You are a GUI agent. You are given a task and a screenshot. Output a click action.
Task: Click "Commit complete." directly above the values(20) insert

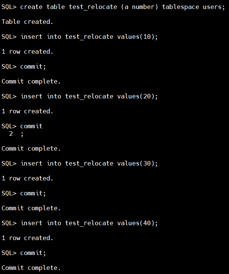tap(31, 81)
